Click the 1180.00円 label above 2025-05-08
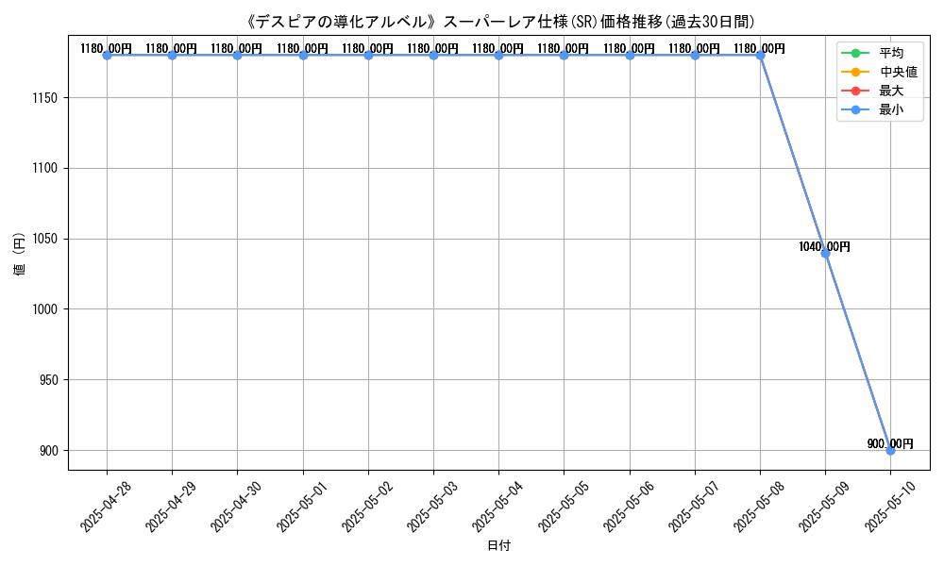 coord(759,49)
